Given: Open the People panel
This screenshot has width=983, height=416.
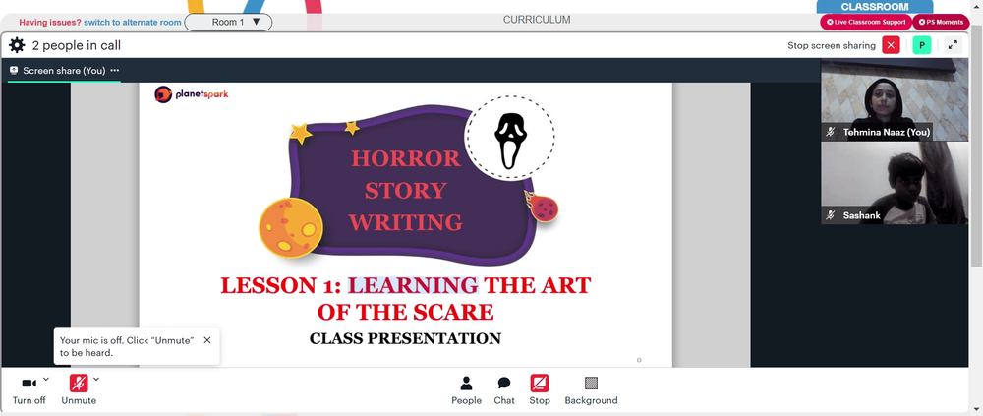Looking at the screenshot, I should click(466, 390).
